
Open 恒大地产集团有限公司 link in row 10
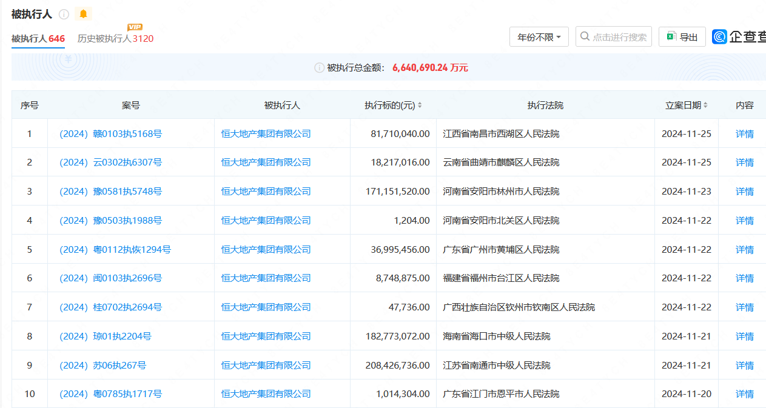[266, 394]
